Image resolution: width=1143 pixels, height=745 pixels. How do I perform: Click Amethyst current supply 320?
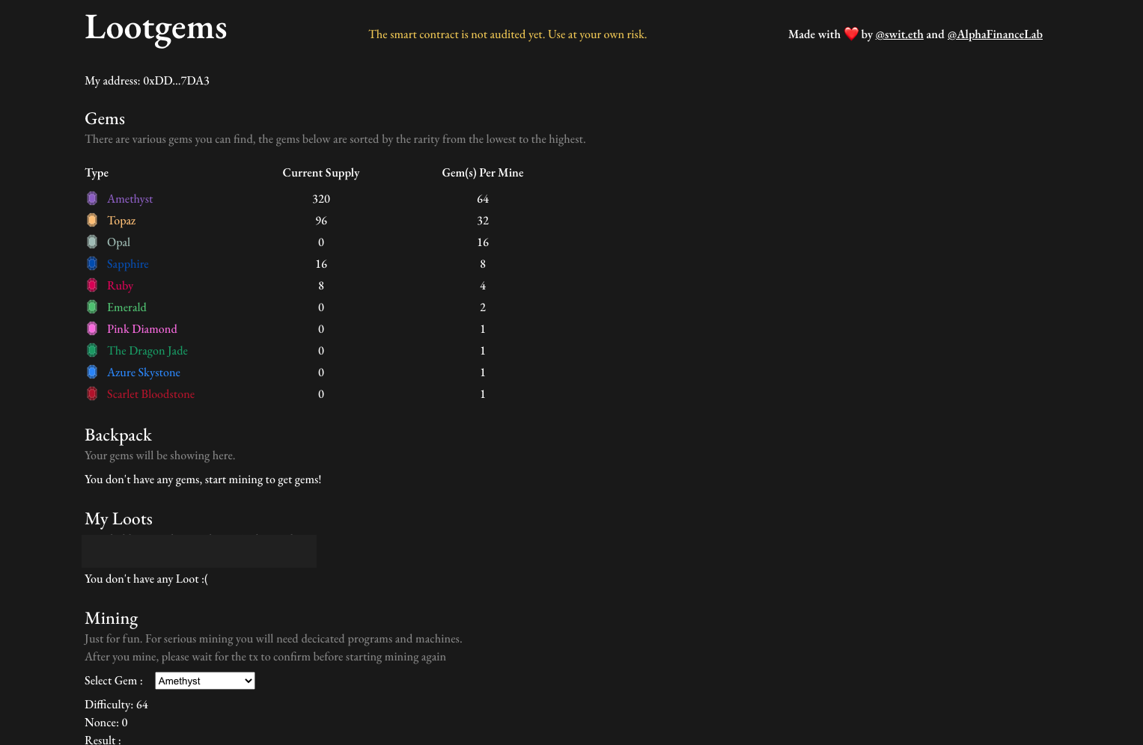[x=321, y=199]
